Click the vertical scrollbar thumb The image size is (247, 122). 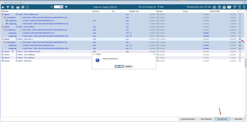click(x=246, y=63)
